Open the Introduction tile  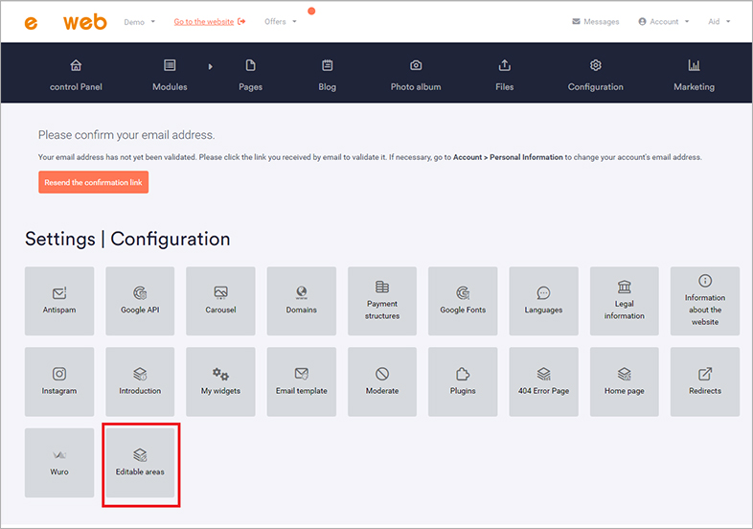(x=140, y=381)
